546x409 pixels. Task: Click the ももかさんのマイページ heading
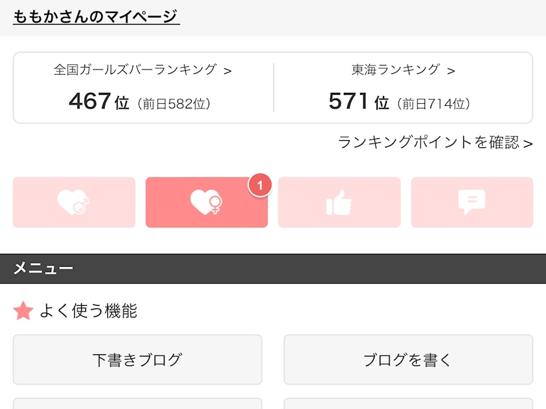pos(96,17)
